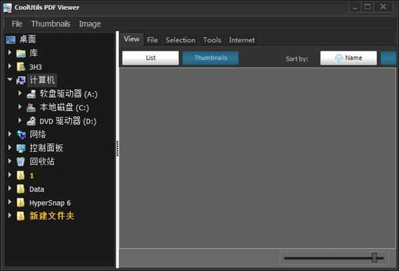The width and height of the screenshot is (399, 271).
Task: Click the 回收站 recycle bin icon
Action: click(x=21, y=161)
